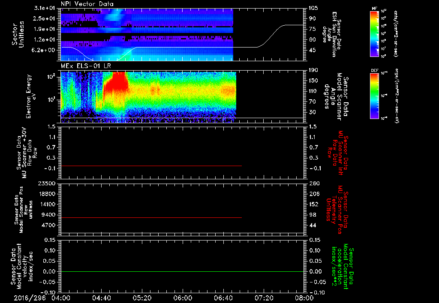Viewport: 439px width, 303px height.
Task: Click the NF color bar legend
Action: [374, 34]
